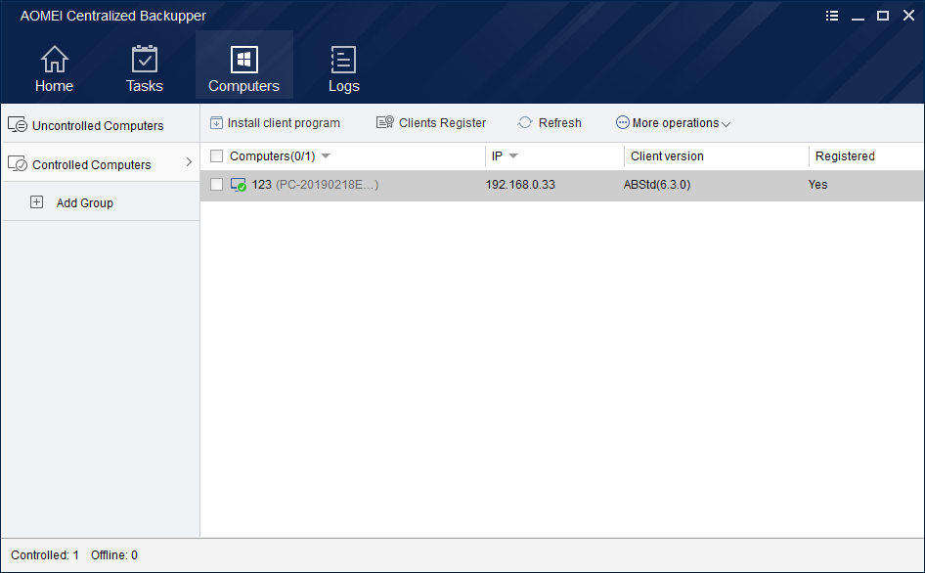Viewport: 925px width, 573px height.
Task: Click the Offline: 0 status text
Action: tap(114, 555)
